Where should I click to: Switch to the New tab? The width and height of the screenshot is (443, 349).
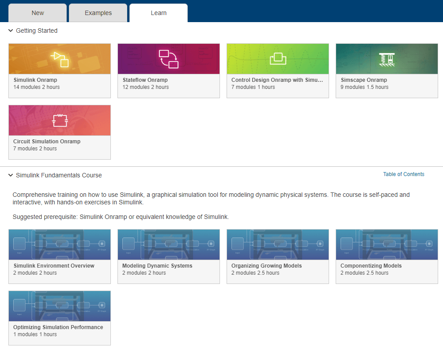pos(38,13)
